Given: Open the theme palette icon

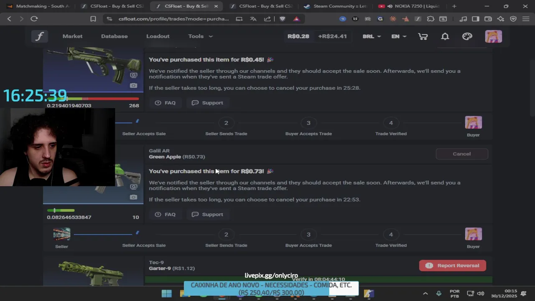Looking at the screenshot, I should tap(467, 36).
